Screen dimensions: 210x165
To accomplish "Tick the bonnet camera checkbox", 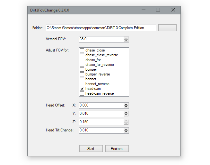I will click(x=82, y=79).
